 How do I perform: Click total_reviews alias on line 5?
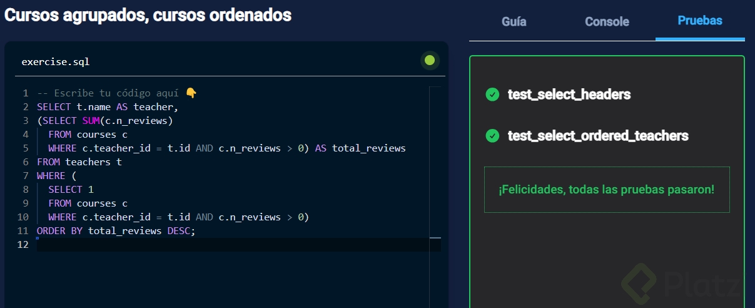click(x=369, y=148)
